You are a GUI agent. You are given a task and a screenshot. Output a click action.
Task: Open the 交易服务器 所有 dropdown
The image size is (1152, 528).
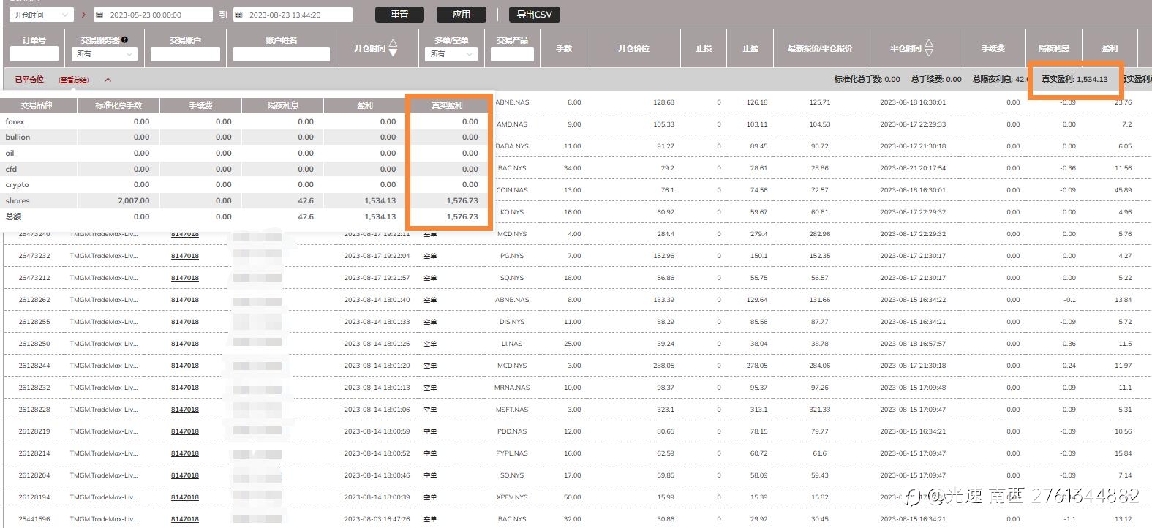click(105, 53)
